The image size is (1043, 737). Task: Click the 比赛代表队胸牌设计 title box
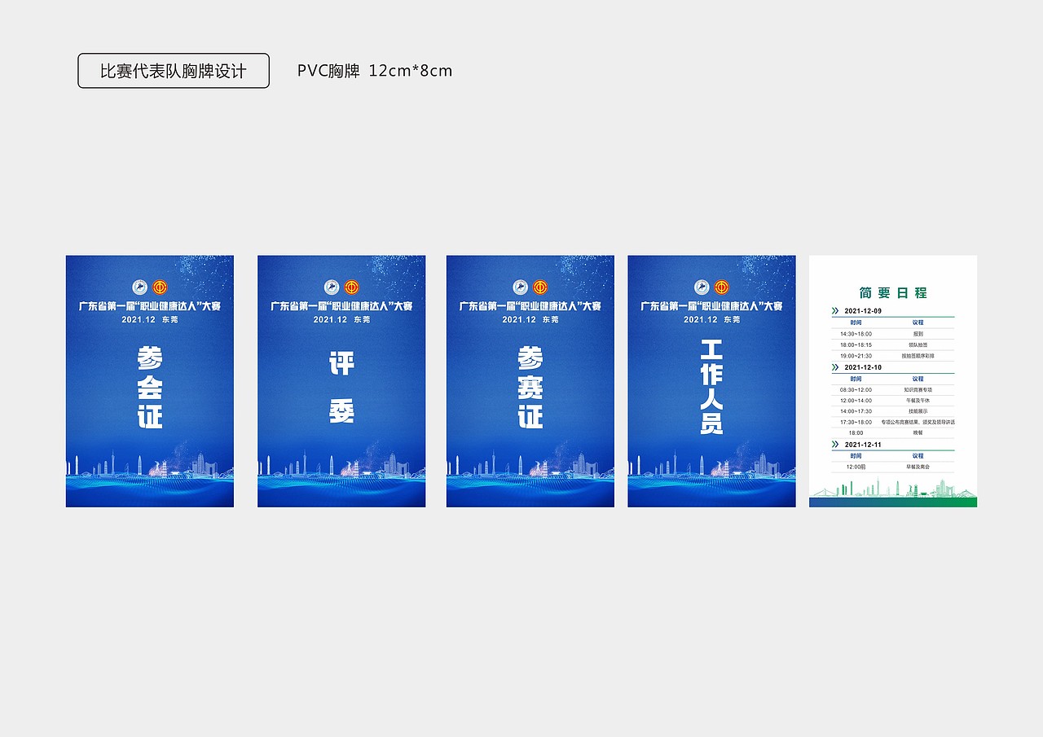tap(173, 71)
